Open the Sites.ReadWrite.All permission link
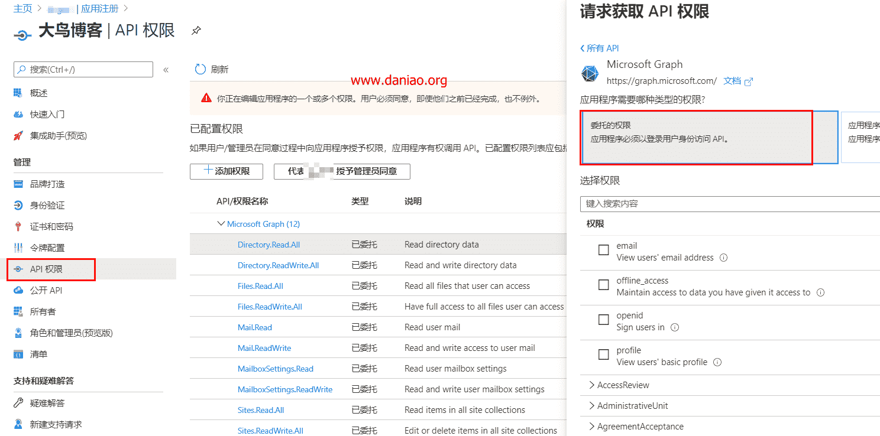The width and height of the screenshot is (880, 436). (270, 431)
